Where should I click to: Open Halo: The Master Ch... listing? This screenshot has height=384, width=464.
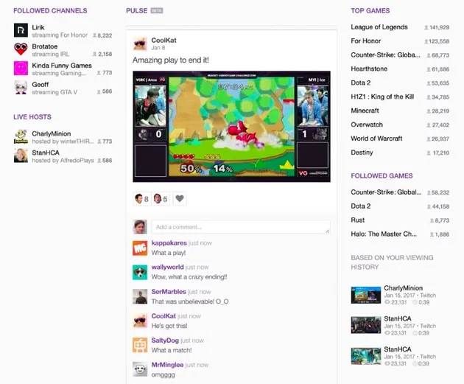pyautogui.click(x=384, y=234)
